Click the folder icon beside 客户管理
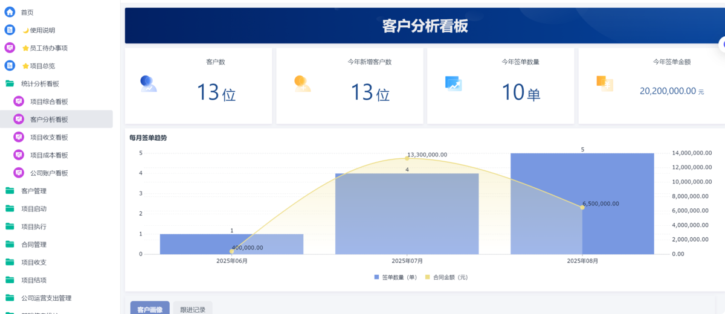 (10, 191)
